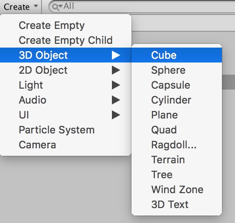Open the Create dropdown button

pyautogui.click(x=21, y=7)
